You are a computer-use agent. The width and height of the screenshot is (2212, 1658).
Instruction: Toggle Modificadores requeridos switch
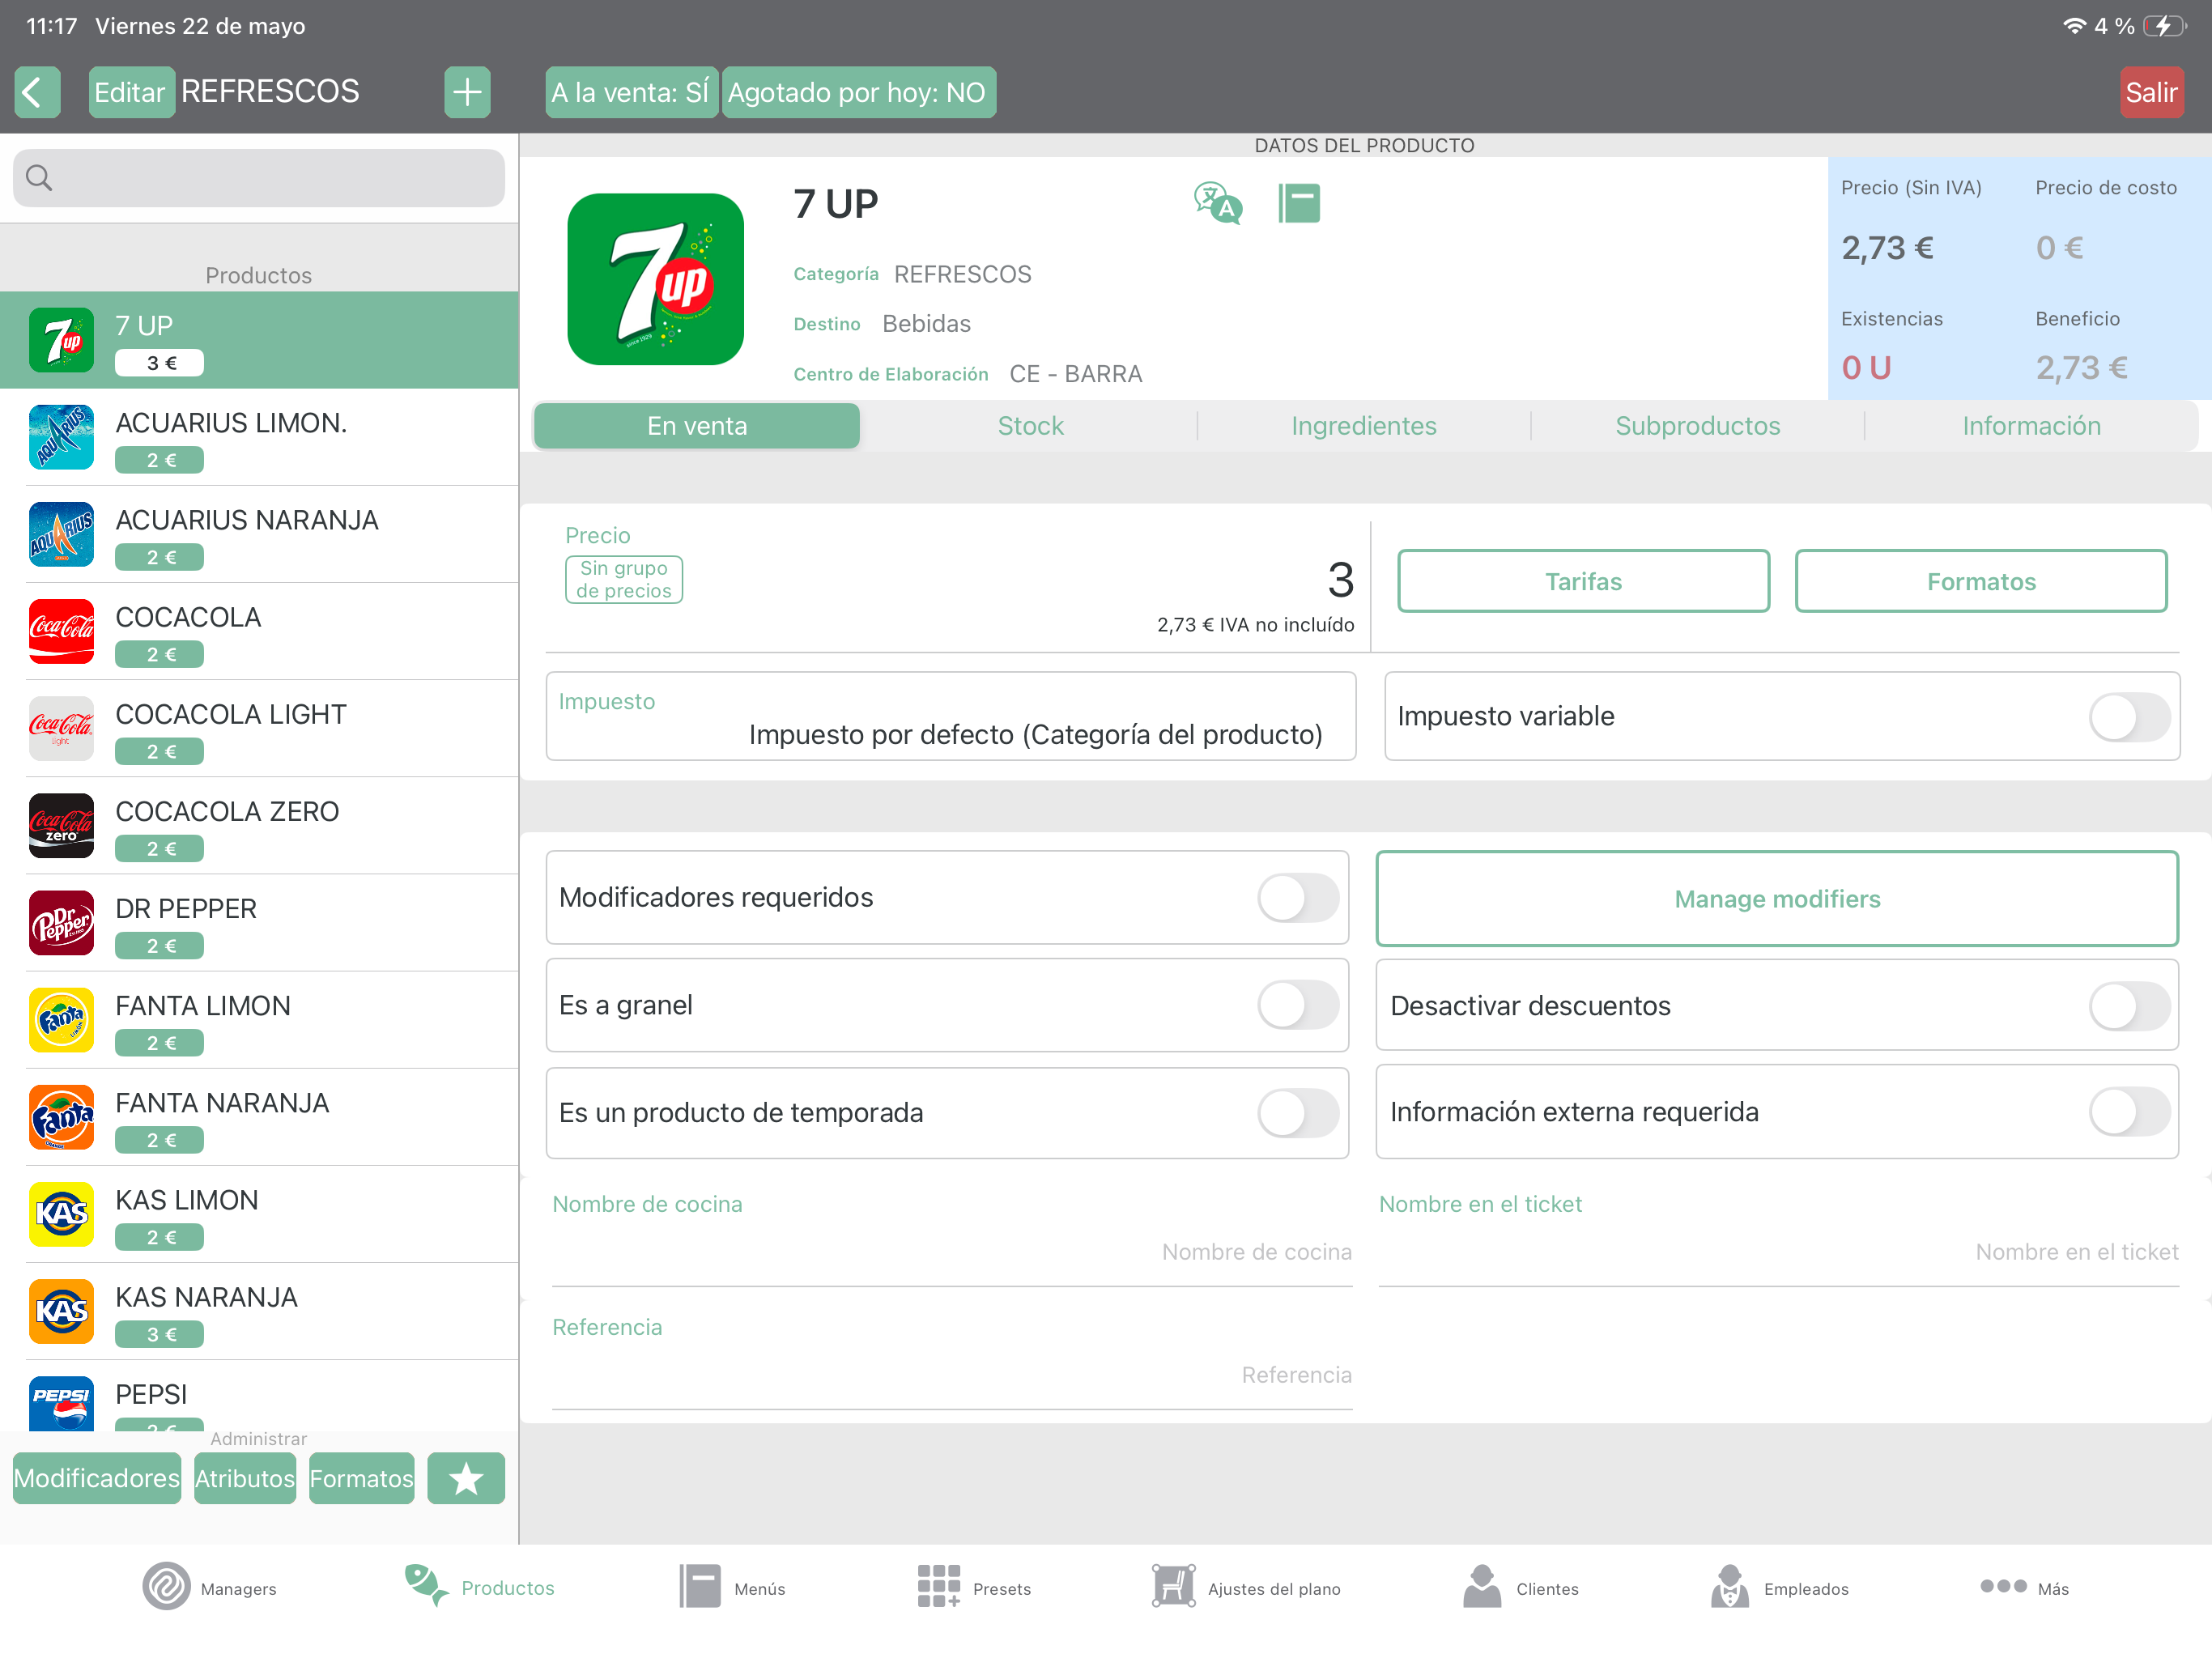1297,897
